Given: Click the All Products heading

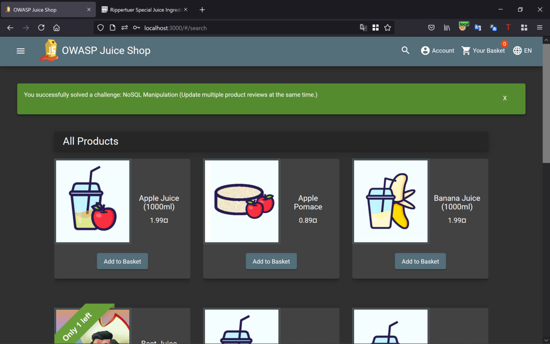Looking at the screenshot, I should coord(91,141).
